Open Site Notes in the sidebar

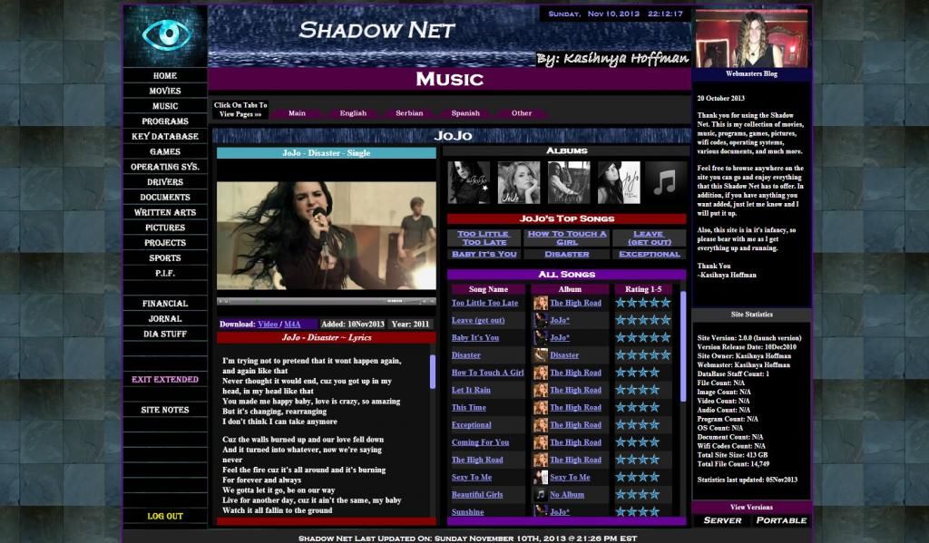pos(165,410)
